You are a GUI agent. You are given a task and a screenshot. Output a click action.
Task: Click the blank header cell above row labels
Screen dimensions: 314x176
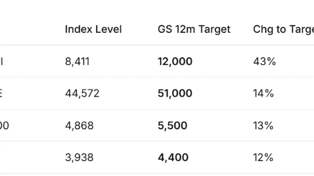(x=30, y=29)
